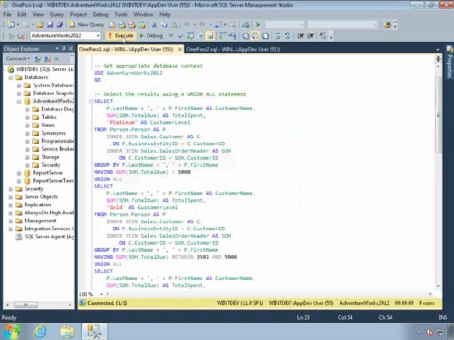The image size is (454, 340).
Task: Close the OnePass1.sql tab
Action: [x=180, y=50]
